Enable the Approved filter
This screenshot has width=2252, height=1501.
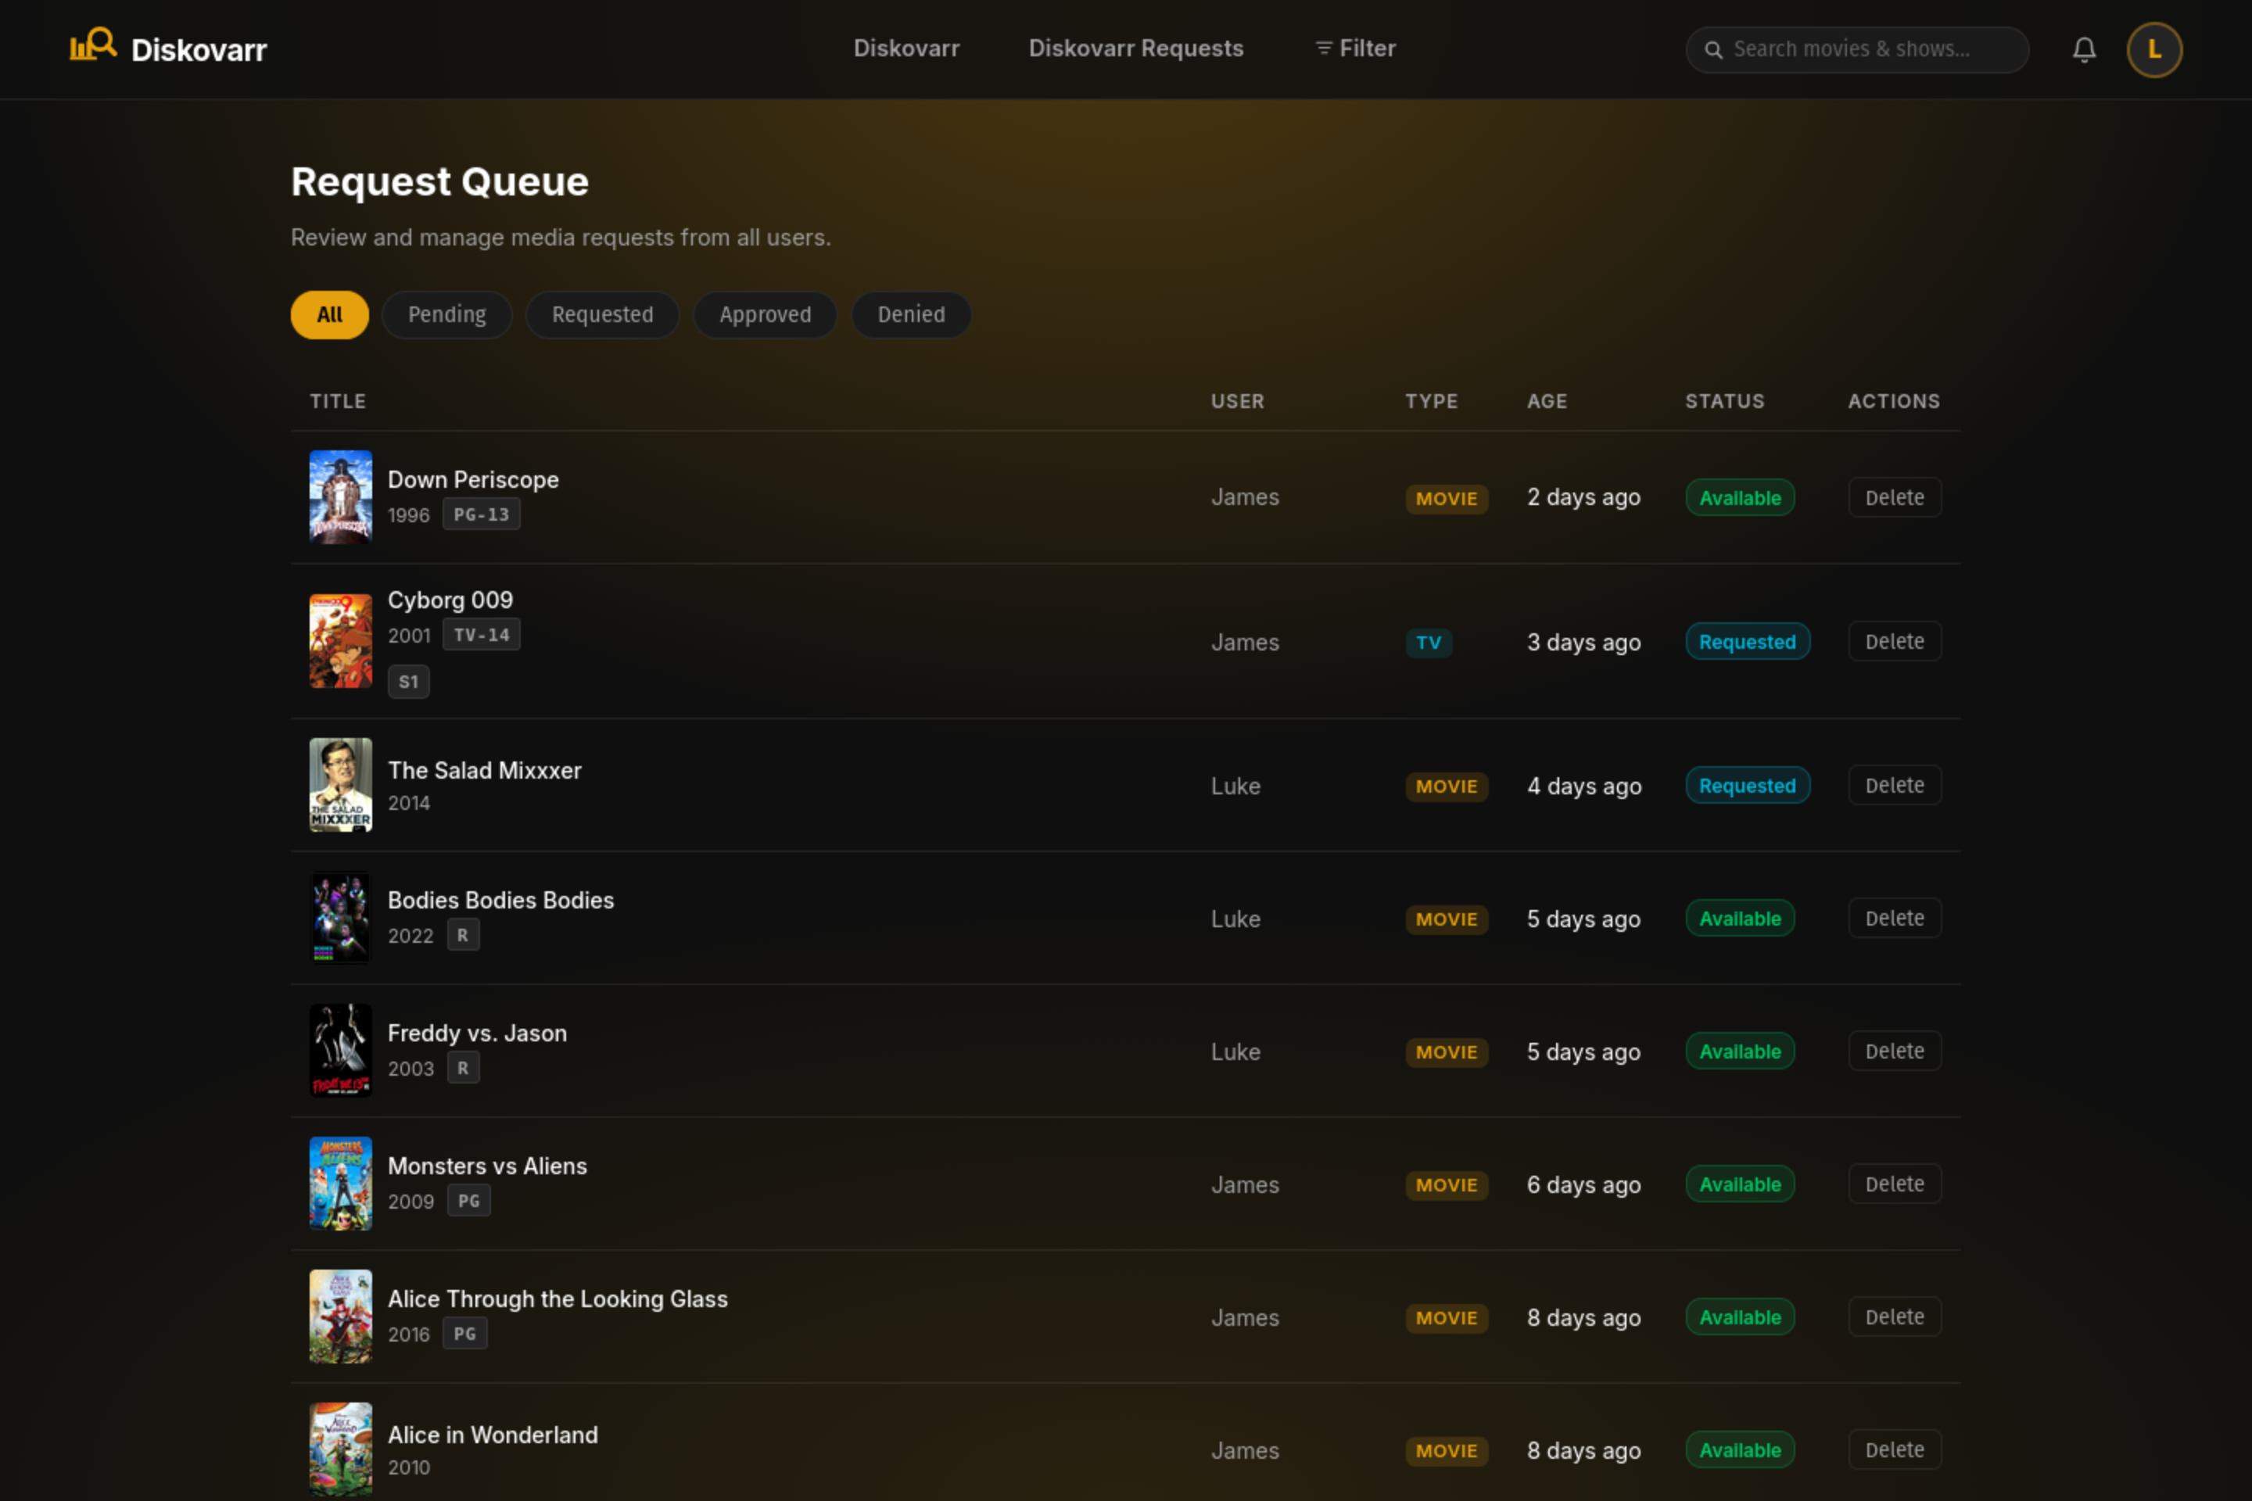point(765,314)
